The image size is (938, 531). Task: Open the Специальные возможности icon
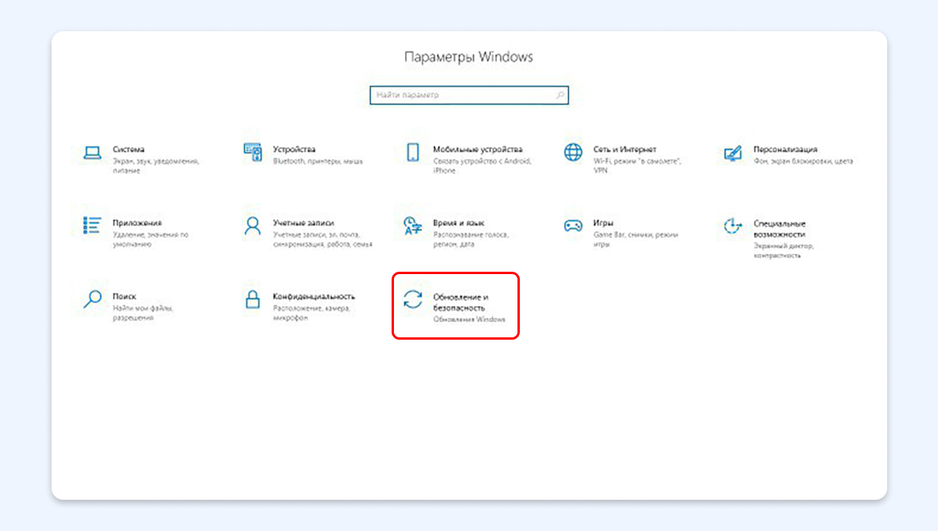coord(732,226)
